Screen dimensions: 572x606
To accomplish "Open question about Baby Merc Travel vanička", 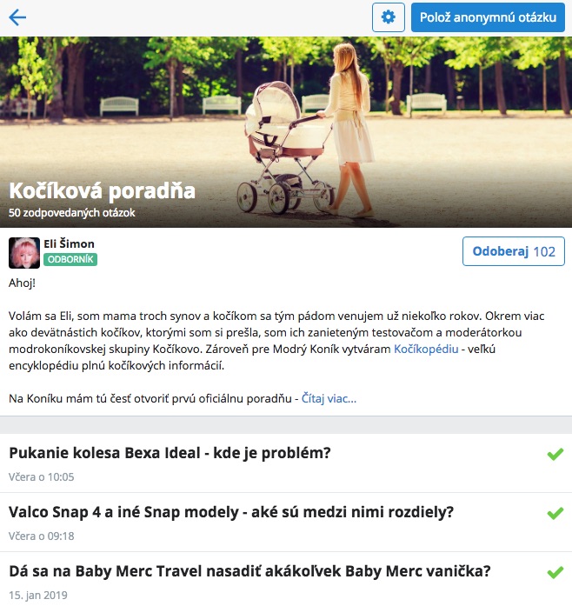I will pyautogui.click(x=249, y=571).
